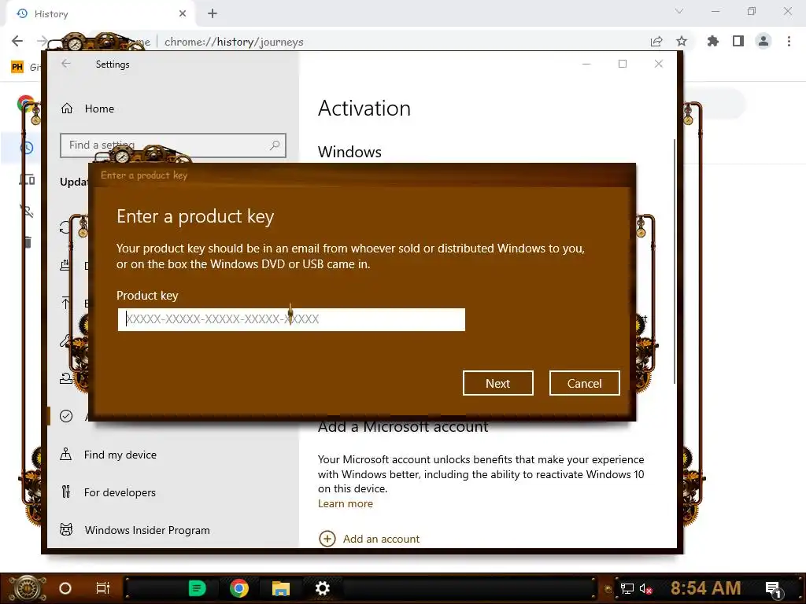Close the History tab in Chrome

[183, 13]
